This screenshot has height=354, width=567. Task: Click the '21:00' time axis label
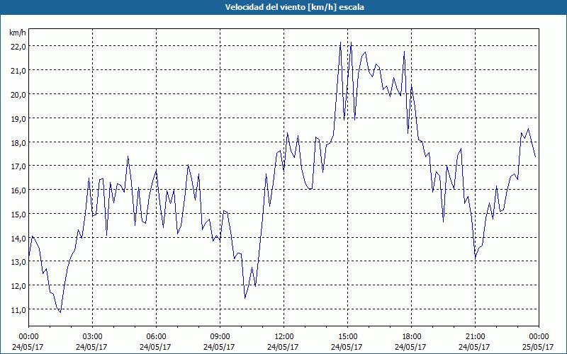point(475,337)
